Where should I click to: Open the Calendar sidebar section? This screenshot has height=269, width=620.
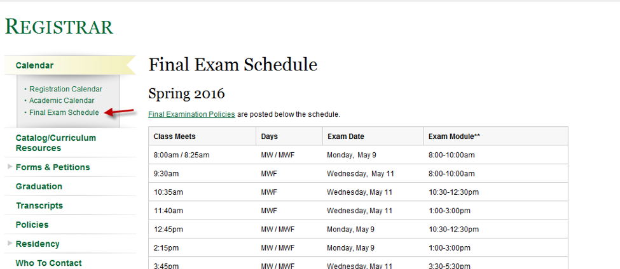[34, 65]
